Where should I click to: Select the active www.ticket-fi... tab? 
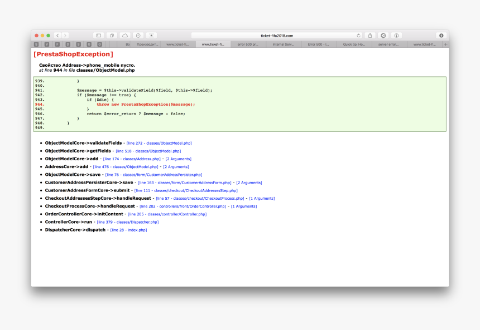click(x=213, y=45)
